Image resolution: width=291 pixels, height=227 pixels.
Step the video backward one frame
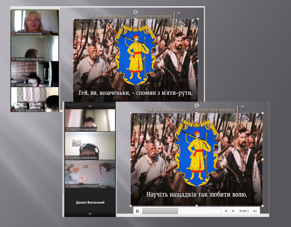226,211
